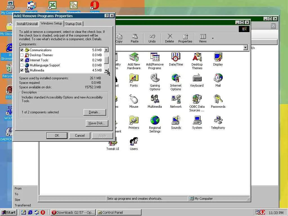Image resolution: width=288 pixels, height=216 pixels.
Task: Click the Details button
Action: click(x=94, y=112)
